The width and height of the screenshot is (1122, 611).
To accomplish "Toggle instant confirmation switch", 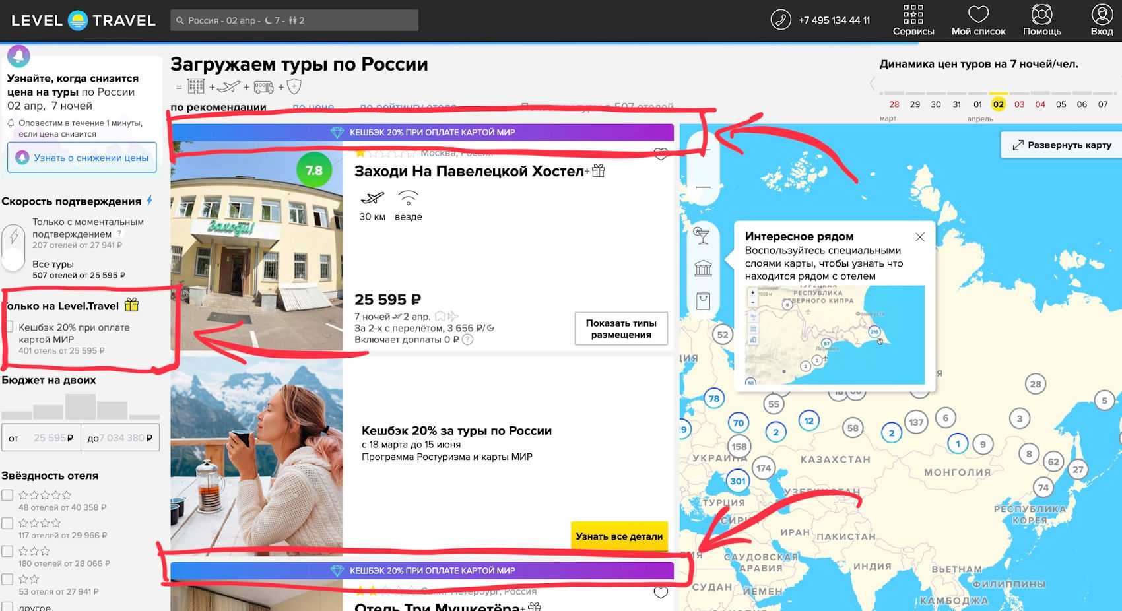I will [14, 248].
